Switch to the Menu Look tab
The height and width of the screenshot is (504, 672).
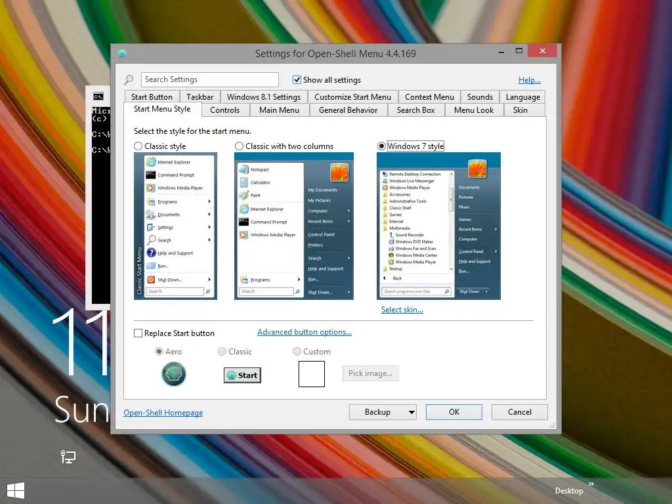pyautogui.click(x=474, y=110)
